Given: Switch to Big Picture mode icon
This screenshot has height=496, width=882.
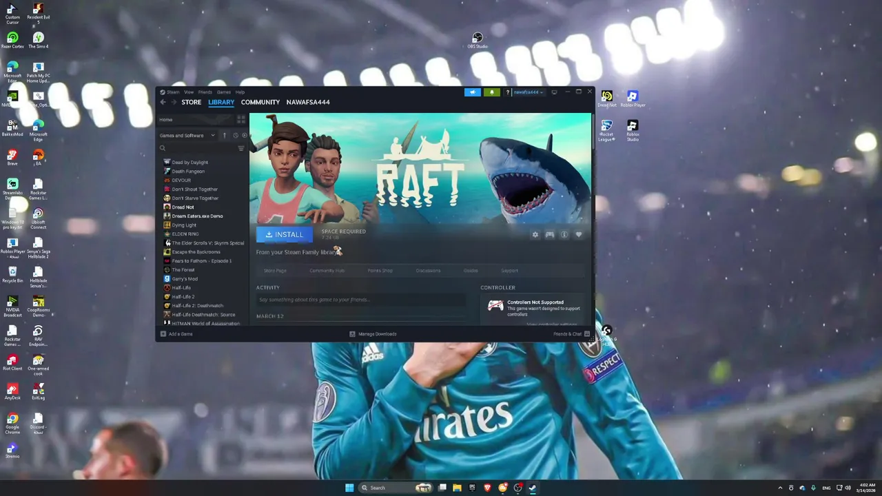Looking at the screenshot, I should (554, 92).
